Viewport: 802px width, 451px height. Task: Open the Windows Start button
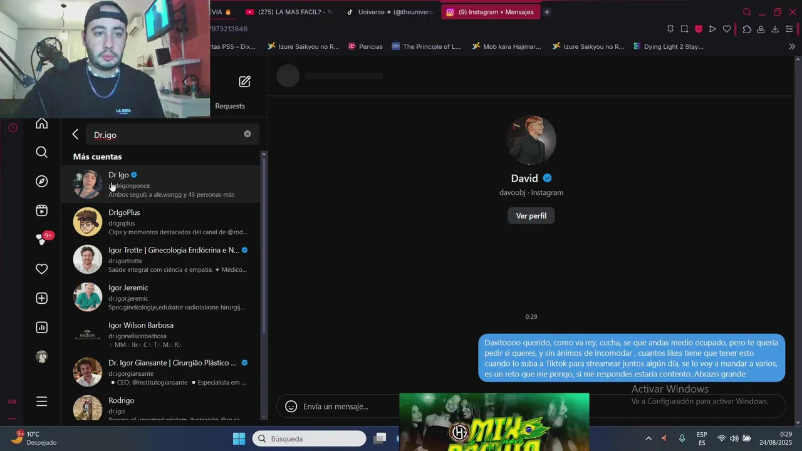[239, 438]
